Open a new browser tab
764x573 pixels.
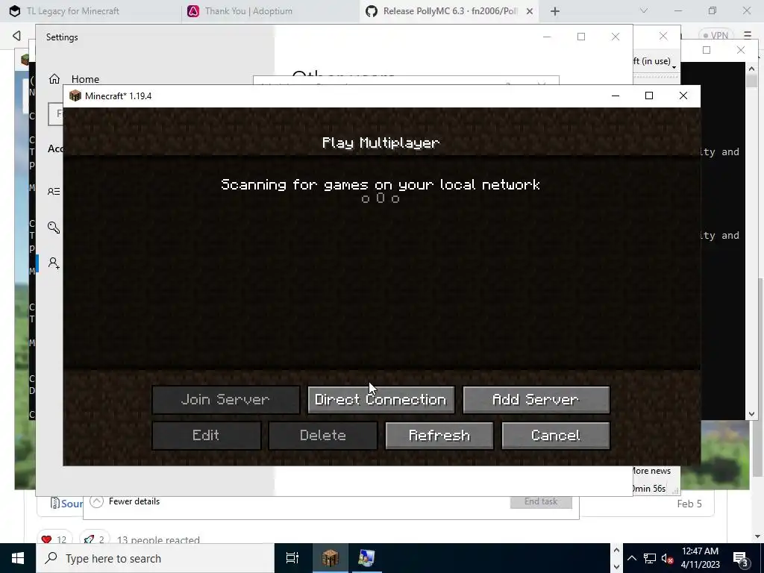coord(555,11)
